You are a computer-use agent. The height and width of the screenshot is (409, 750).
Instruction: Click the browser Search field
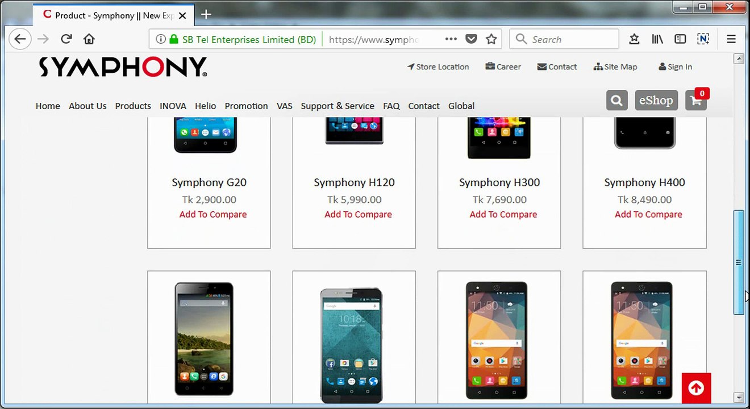[564, 39]
